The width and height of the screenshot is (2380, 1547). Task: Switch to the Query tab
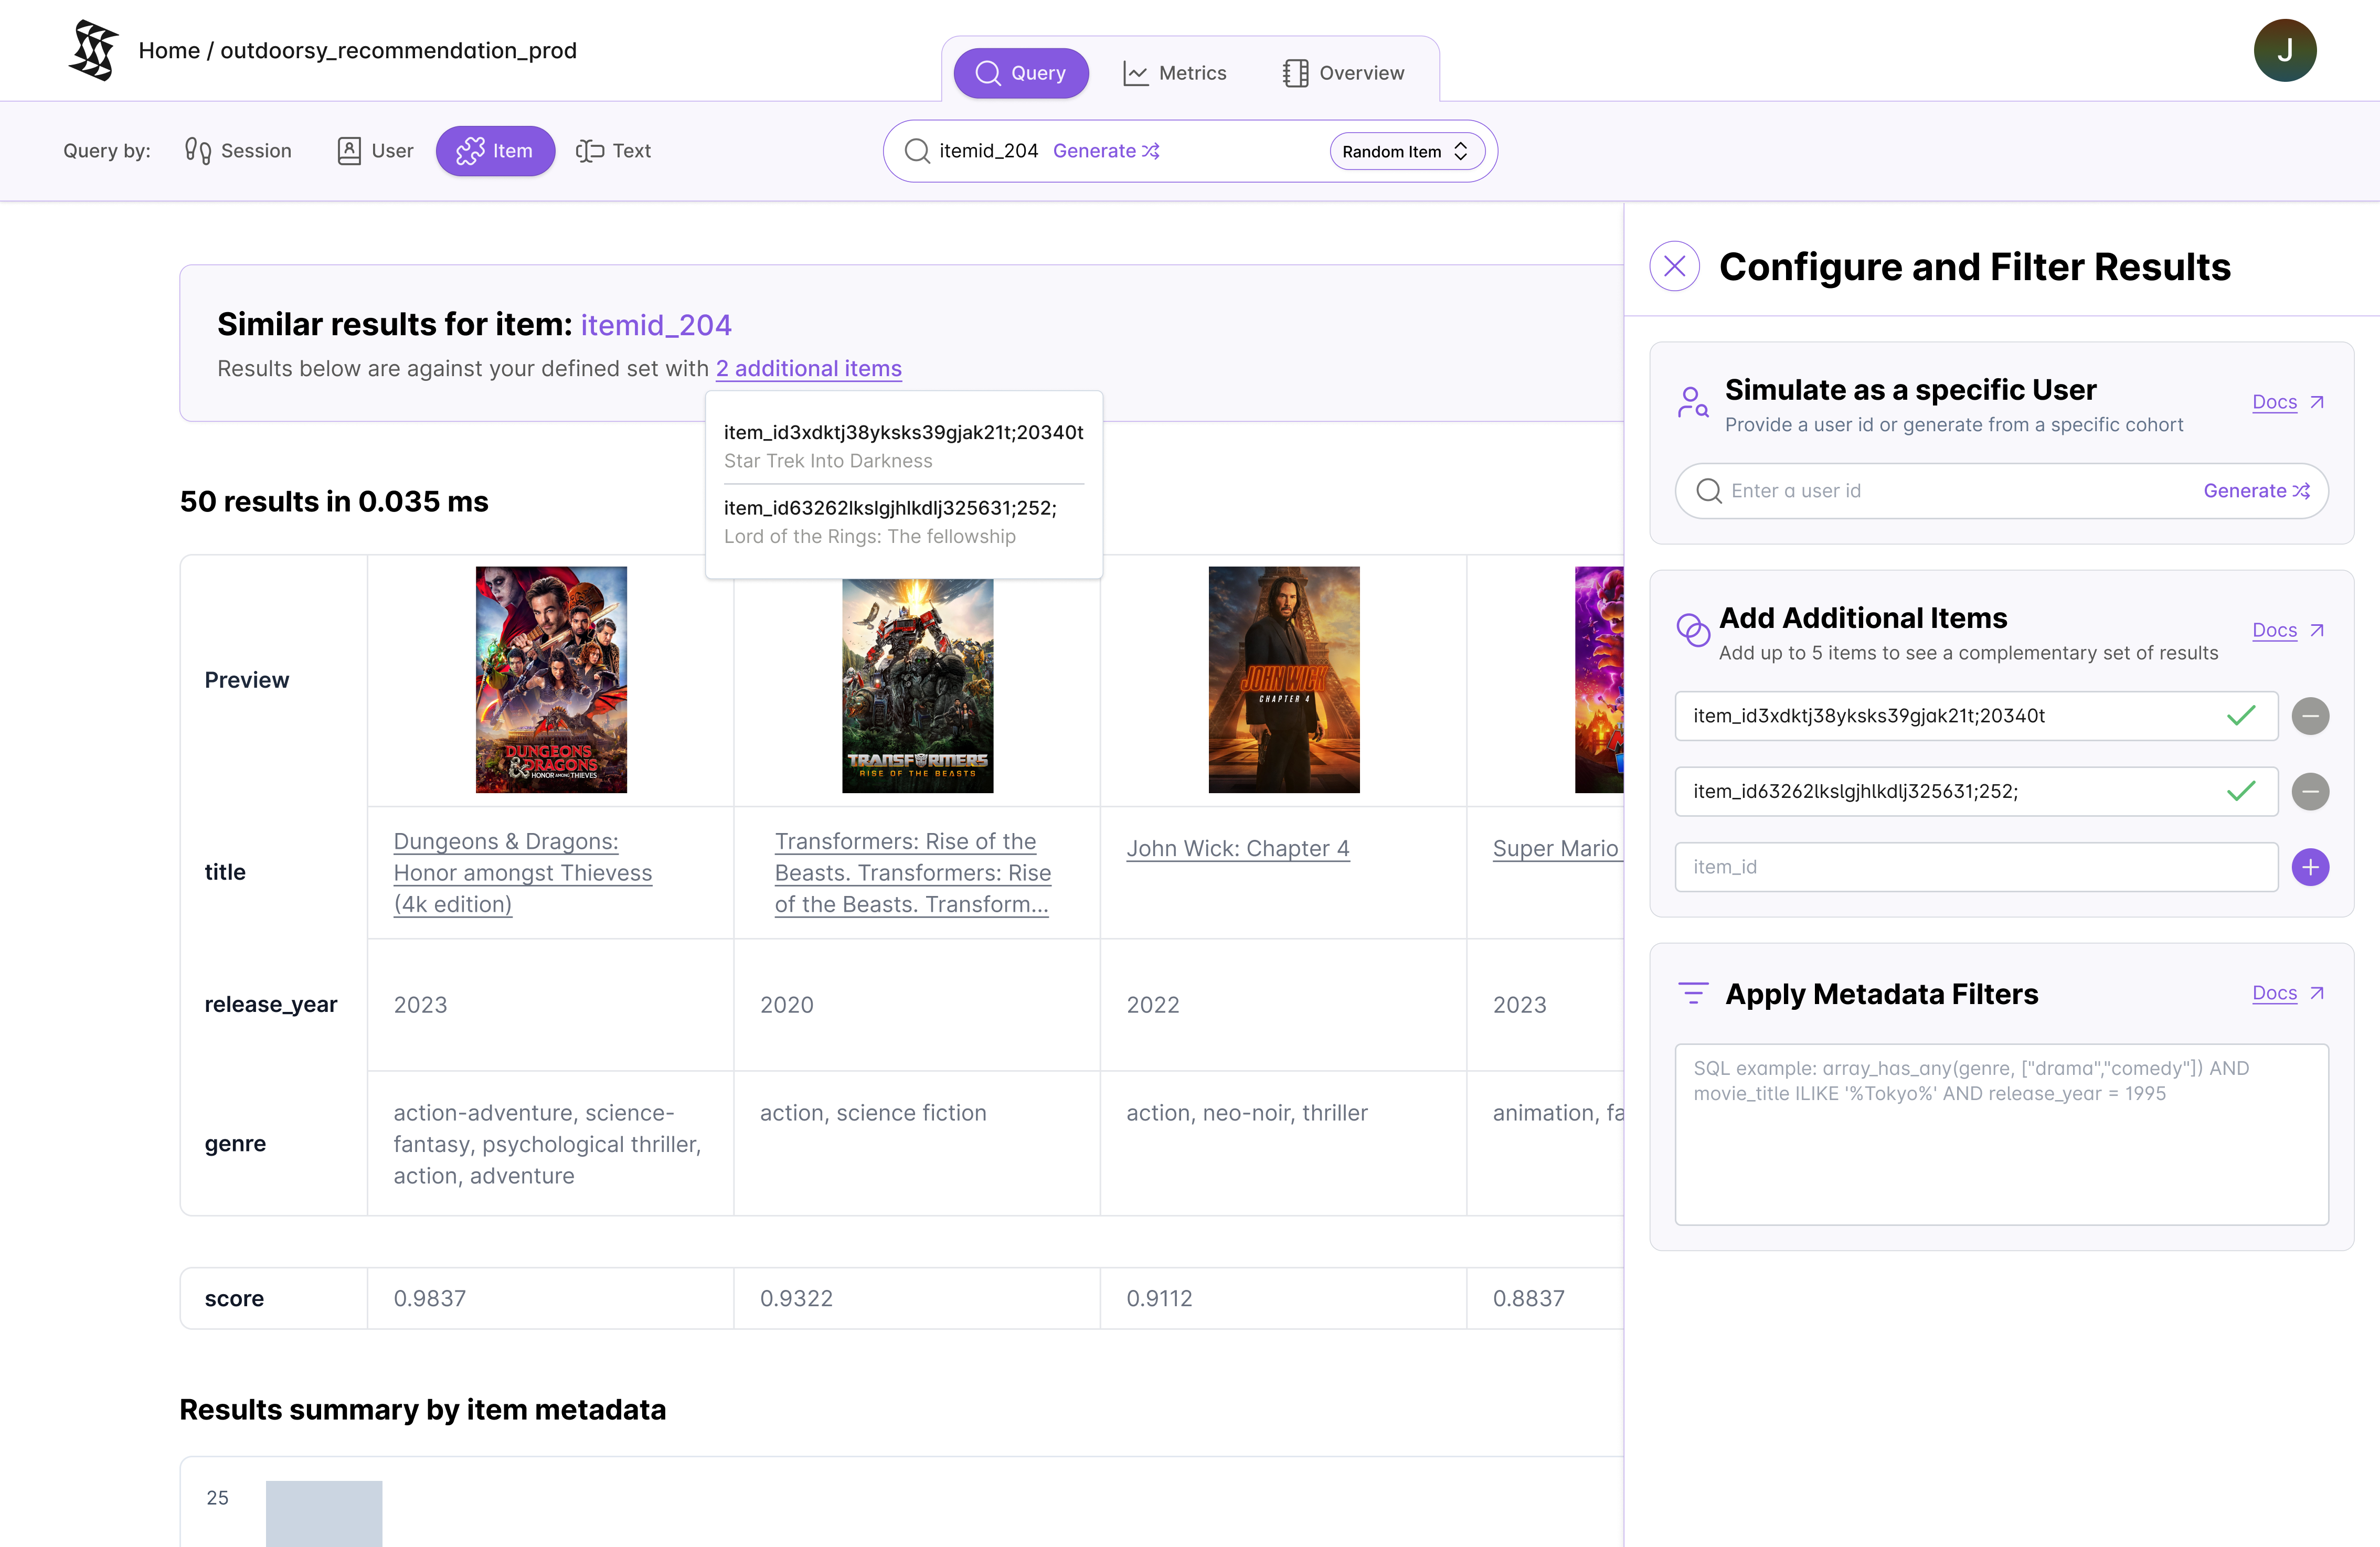1020,73
